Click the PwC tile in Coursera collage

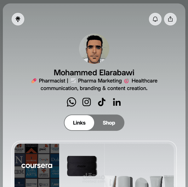pyautogui.click(x=44, y=148)
